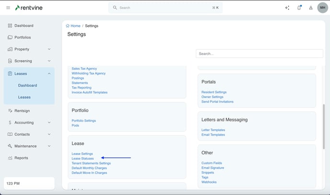This screenshot has height=195, width=330.
Task: Select Leases submenu item under Leases
Action: pyautogui.click(x=24, y=97)
